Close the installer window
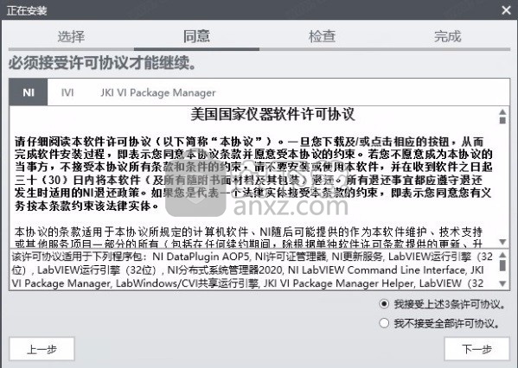 (x=506, y=10)
